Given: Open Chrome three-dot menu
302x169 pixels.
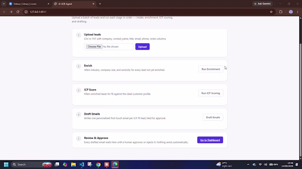Looking at the screenshot, I should coord(297,12).
